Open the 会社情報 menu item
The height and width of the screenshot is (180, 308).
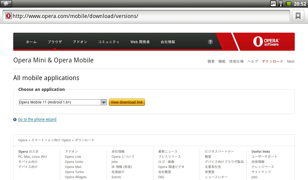point(168,42)
